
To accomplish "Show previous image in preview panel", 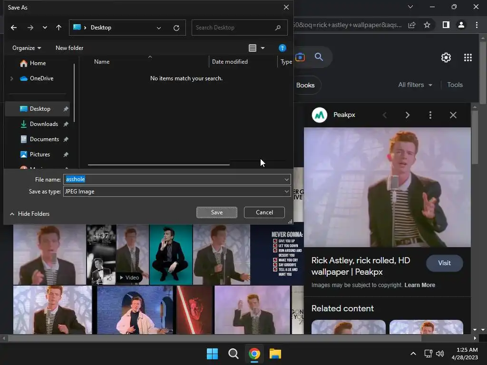I will pos(384,115).
